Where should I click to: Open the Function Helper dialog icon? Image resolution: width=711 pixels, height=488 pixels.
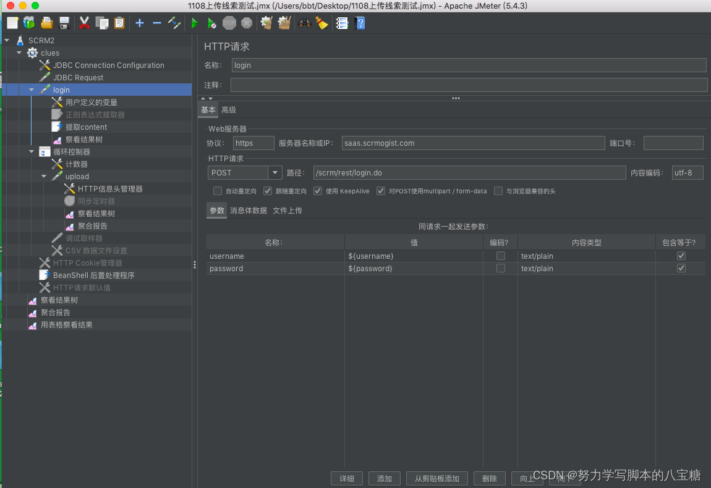click(x=342, y=23)
